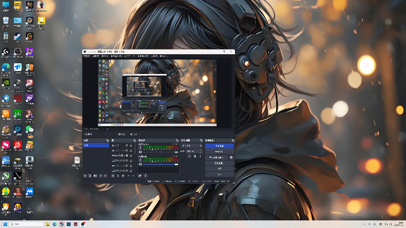This screenshot has width=406, height=228.
Task: Remove selected source with trash icon
Action: pyautogui.click(x=118, y=176)
